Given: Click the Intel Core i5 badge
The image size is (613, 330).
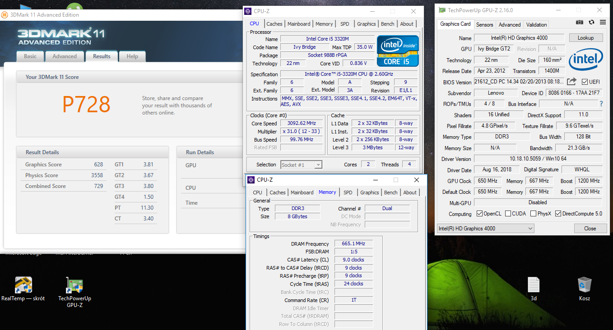Looking at the screenshot, I should [x=398, y=51].
